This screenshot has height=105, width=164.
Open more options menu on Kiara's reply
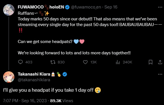160,74
